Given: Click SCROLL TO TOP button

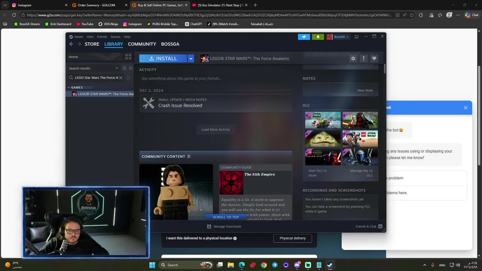Looking at the screenshot, I should coord(226,217).
